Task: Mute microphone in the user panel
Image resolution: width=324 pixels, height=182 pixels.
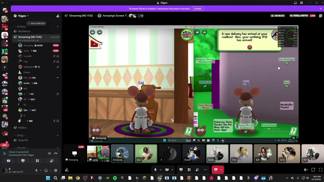Action: click(36, 170)
